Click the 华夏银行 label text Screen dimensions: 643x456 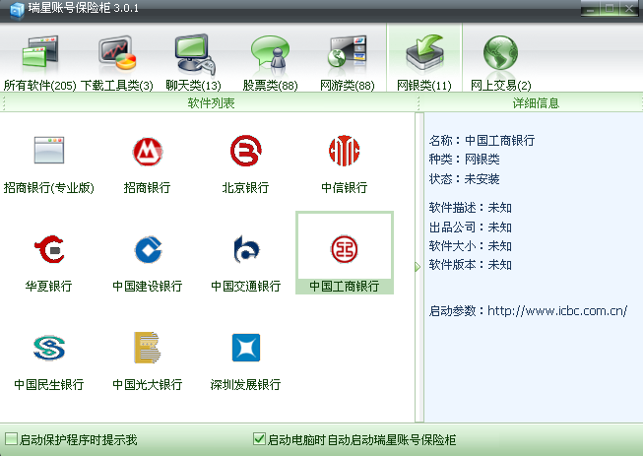coord(49,286)
